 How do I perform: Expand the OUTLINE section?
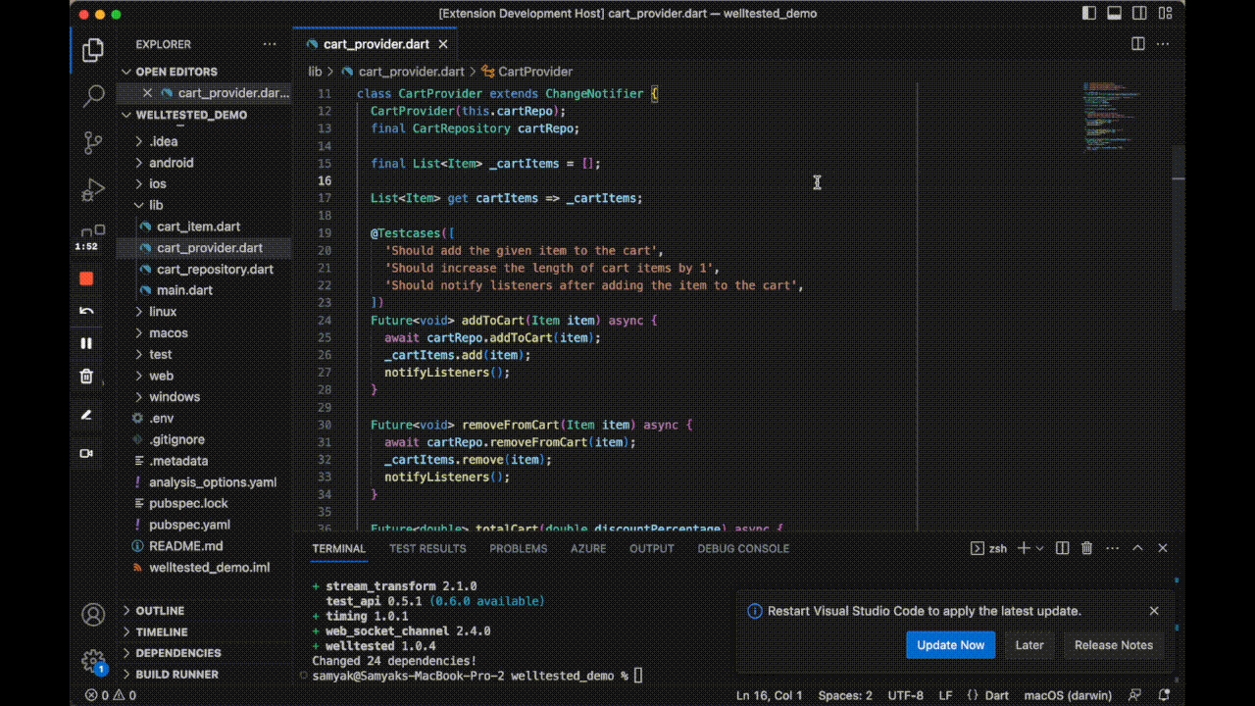click(159, 610)
